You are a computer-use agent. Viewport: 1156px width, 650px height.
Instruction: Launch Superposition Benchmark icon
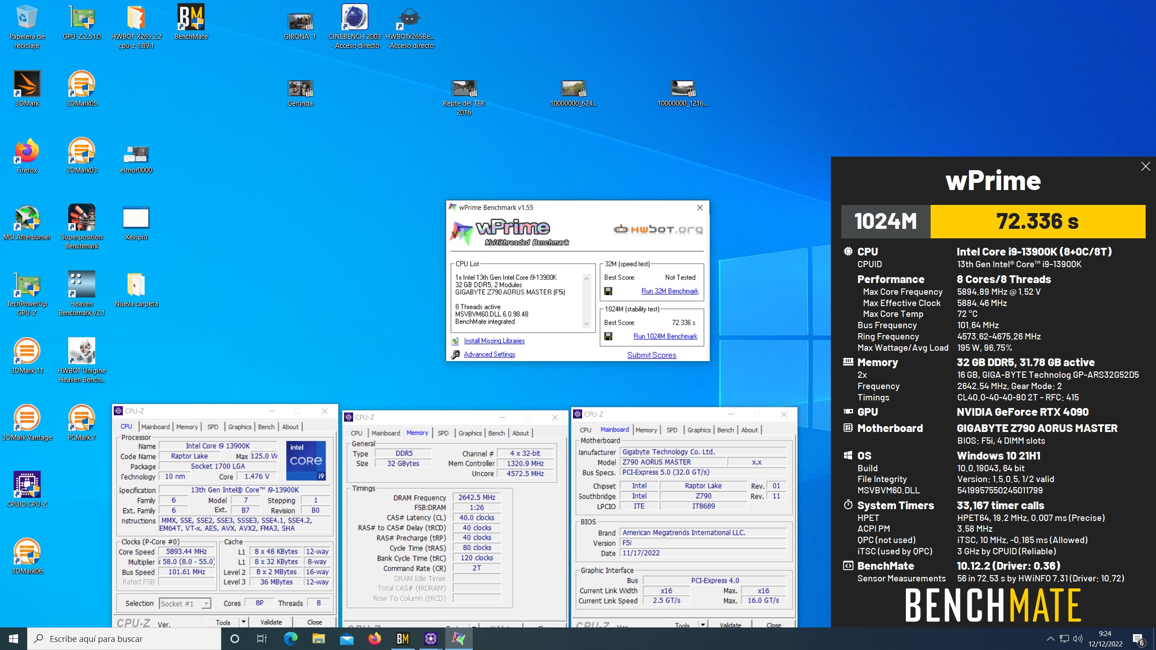click(x=82, y=227)
